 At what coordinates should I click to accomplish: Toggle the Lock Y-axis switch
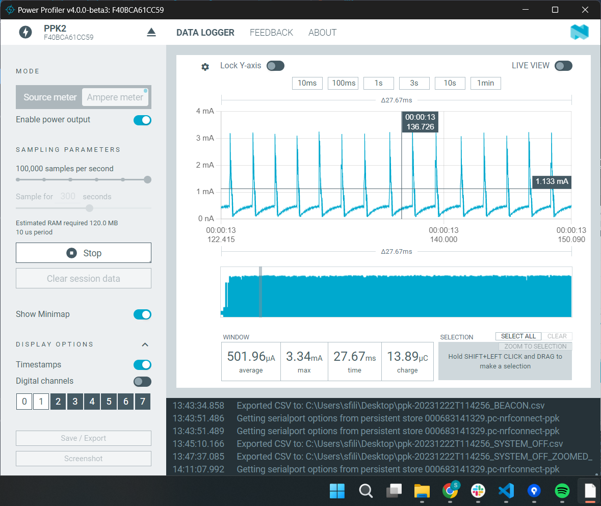pos(275,66)
